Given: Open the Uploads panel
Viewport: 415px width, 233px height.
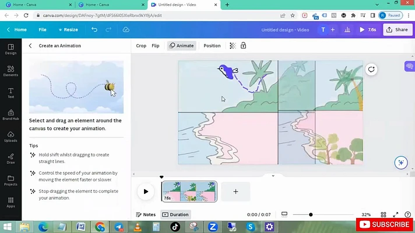Looking at the screenshot, I should point(10,137).
